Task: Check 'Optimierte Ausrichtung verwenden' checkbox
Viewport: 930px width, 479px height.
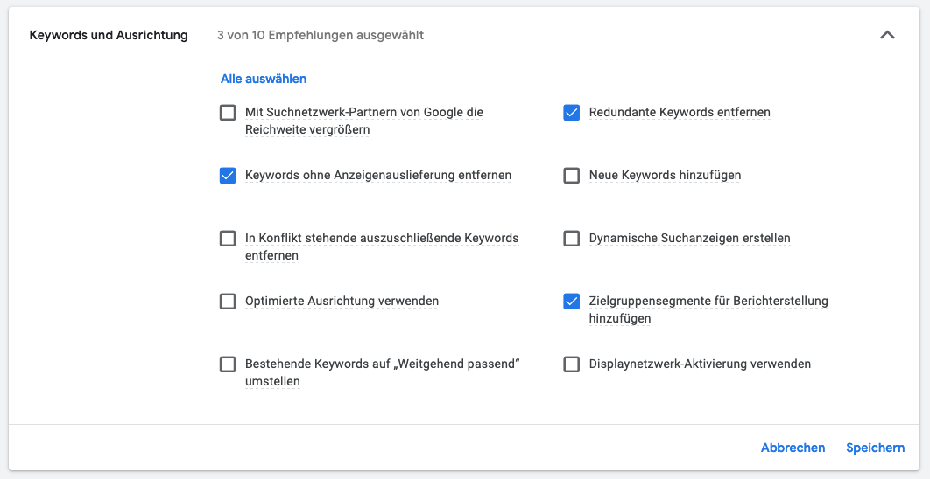Action: click(228, 302)
